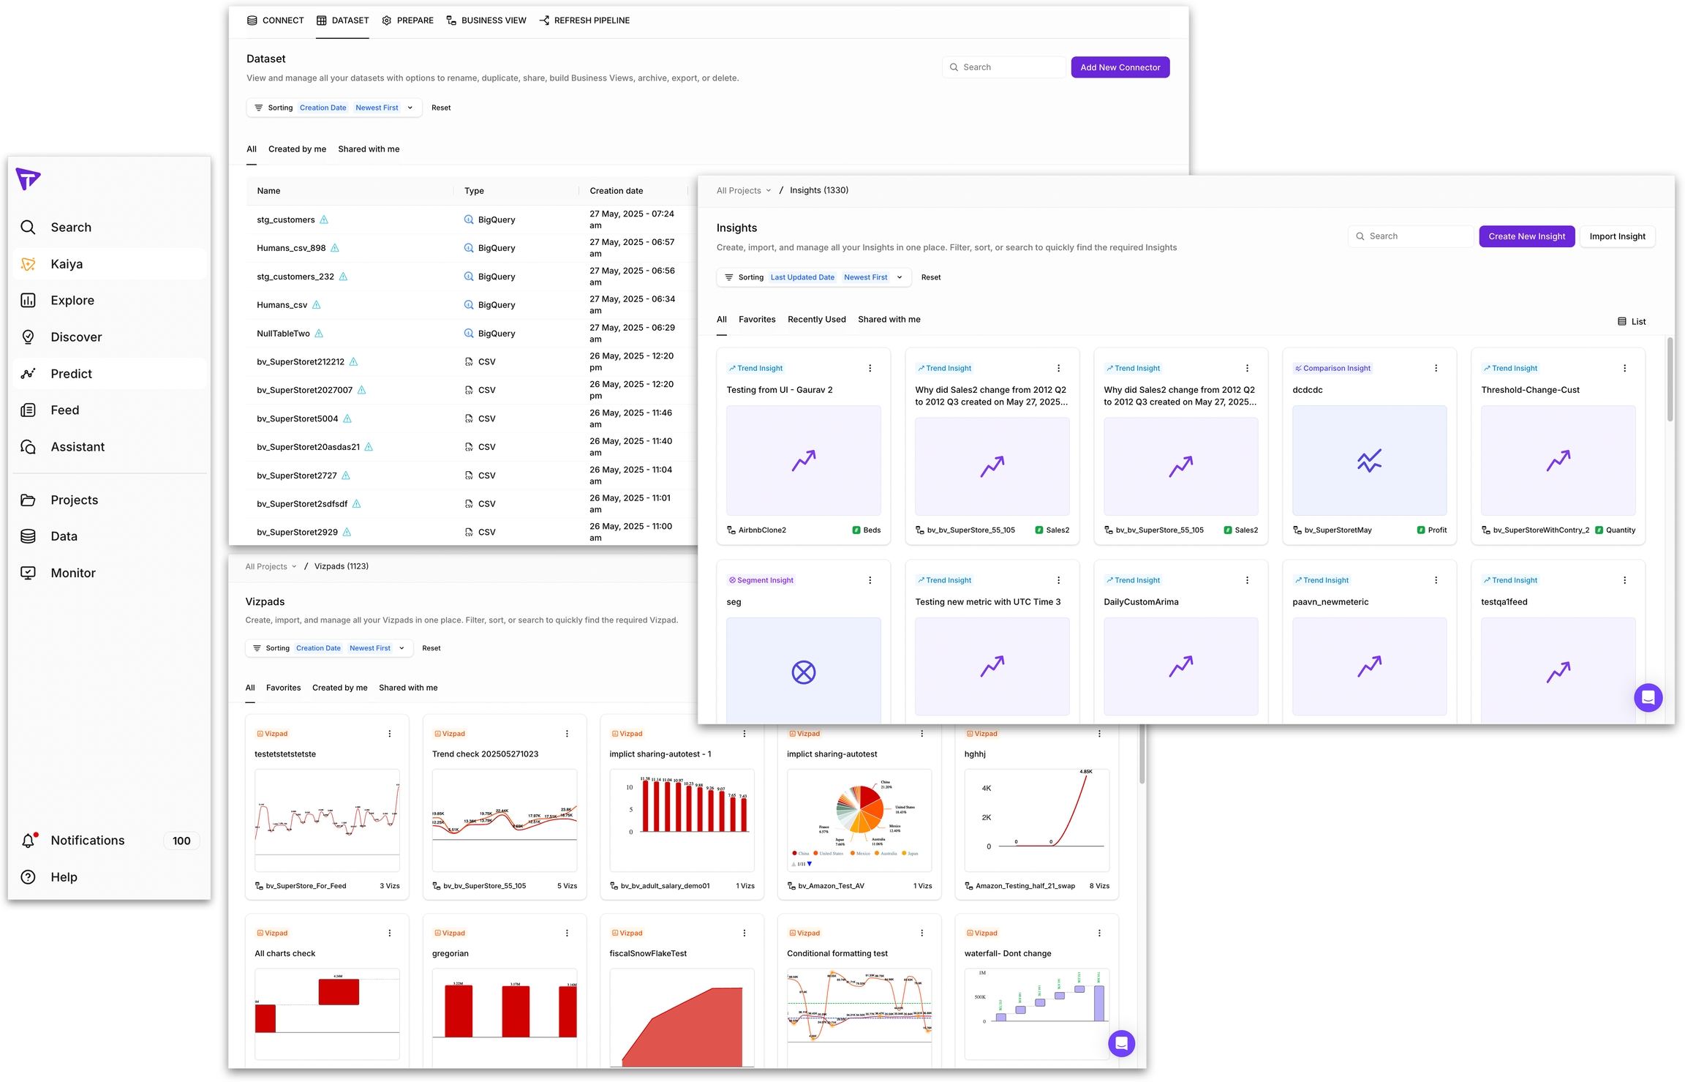1685x1082 pixels.
Task: Click the Notifications bell icon
Action: click(28, 841)
